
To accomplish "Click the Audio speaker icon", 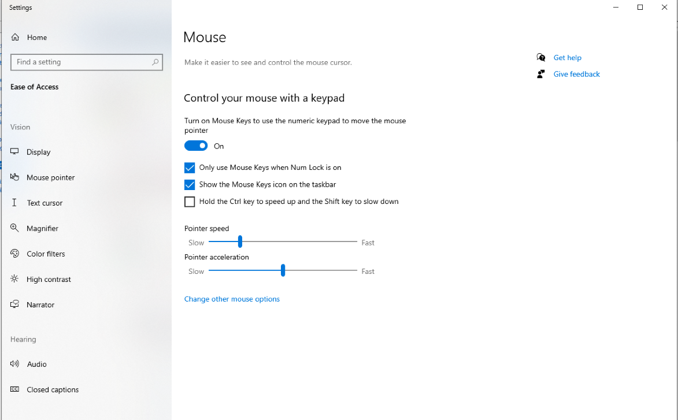I will click(x=15, y=364).
